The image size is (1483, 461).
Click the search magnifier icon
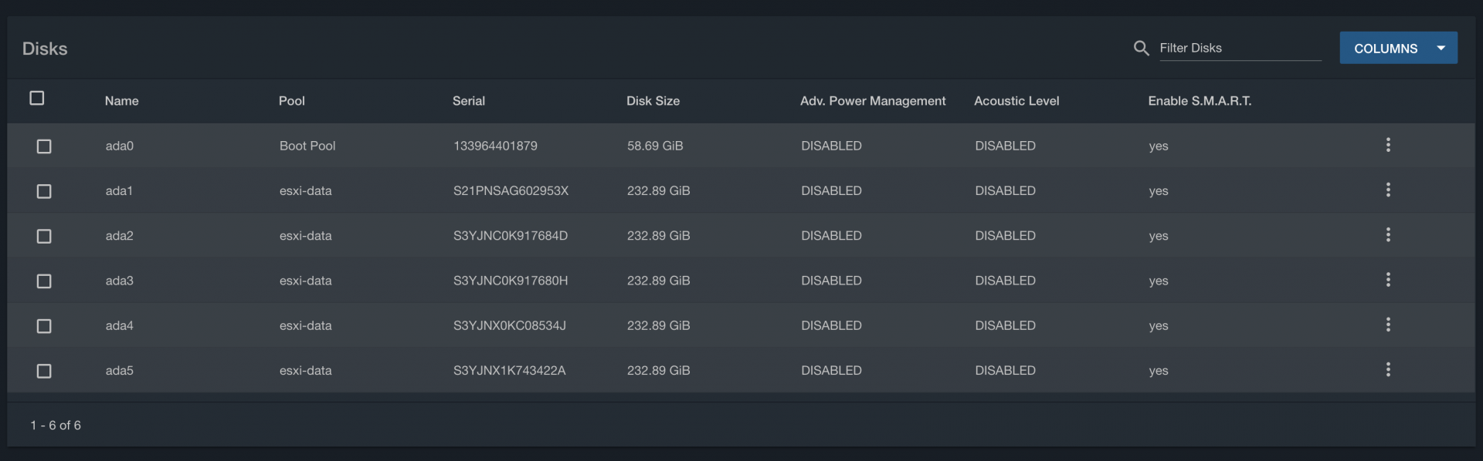tap(1141, 48)
